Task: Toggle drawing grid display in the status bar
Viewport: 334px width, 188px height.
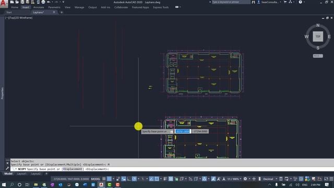Action: (x=104, y=179)
